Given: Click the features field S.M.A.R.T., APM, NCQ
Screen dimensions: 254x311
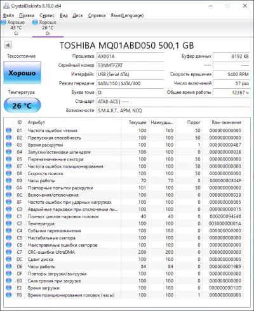Looking at the screenshot, I should tap(173, 110).
